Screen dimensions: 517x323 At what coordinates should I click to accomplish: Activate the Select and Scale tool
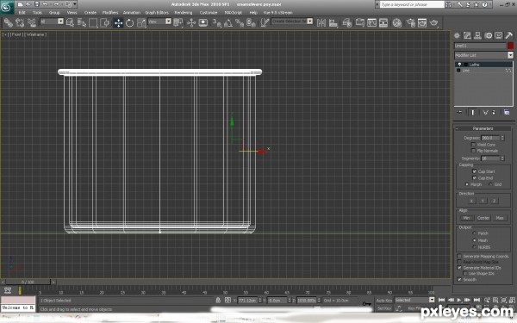coord(141,22)
